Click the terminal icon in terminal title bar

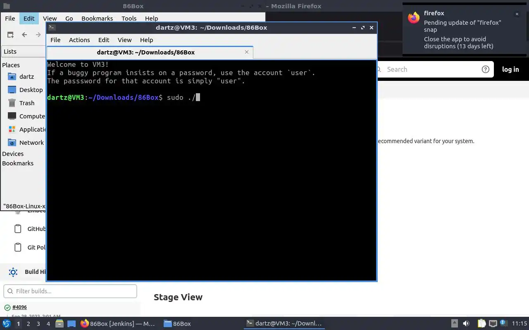52,28
